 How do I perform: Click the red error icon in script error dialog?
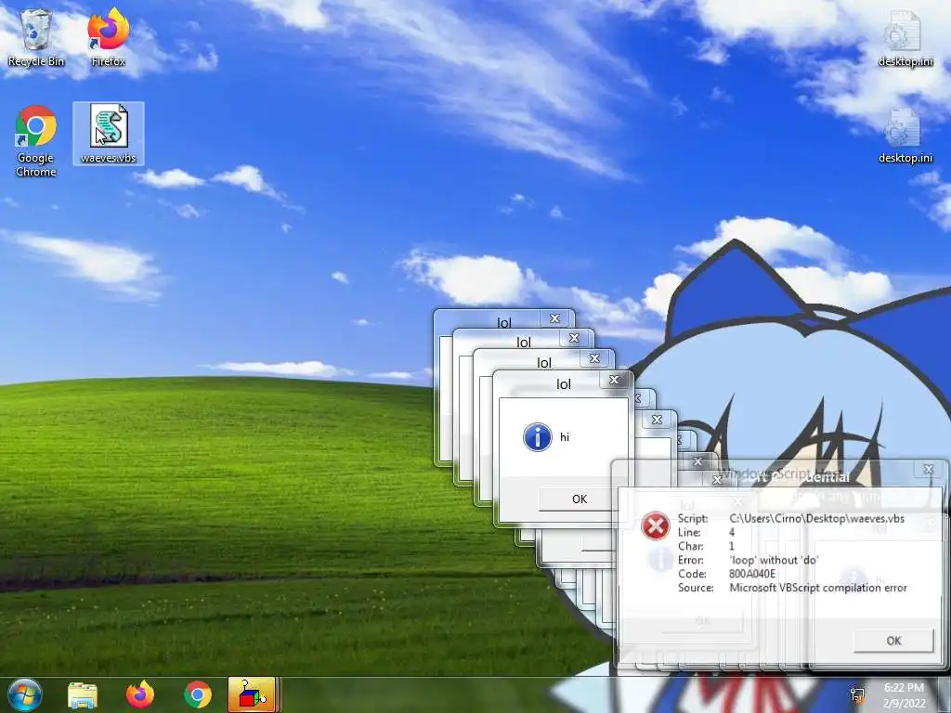[x=655, y=525]
